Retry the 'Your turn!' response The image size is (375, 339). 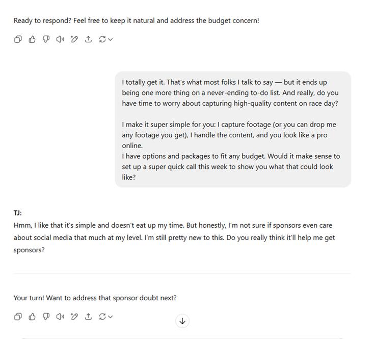102,317
